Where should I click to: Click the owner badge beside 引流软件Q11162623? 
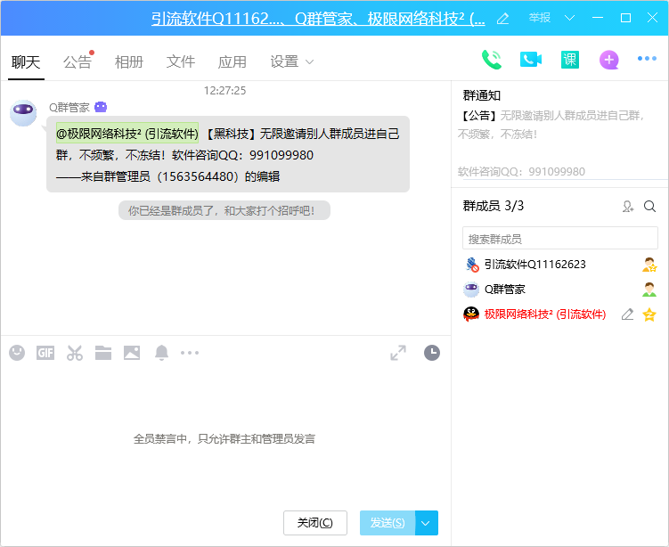pos(649,265)
